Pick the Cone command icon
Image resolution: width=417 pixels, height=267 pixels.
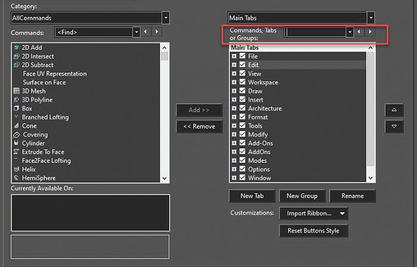click(x=17, y=126)
